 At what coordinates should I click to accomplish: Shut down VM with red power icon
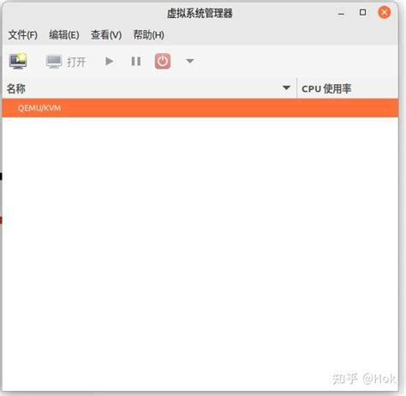pyautogui.click(x=163, y=61)
